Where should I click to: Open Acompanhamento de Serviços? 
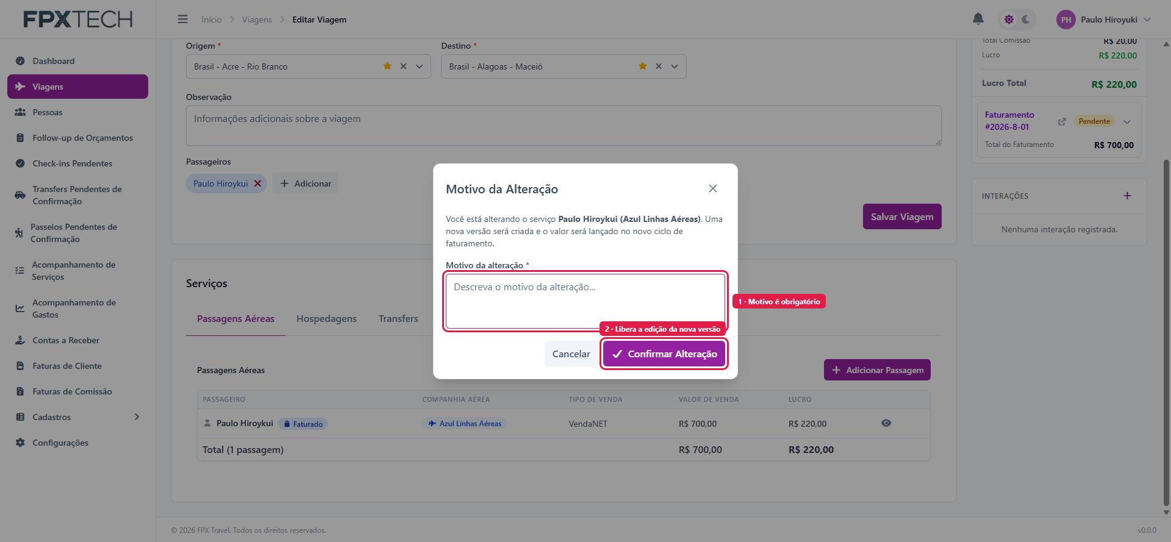[77, 271]
